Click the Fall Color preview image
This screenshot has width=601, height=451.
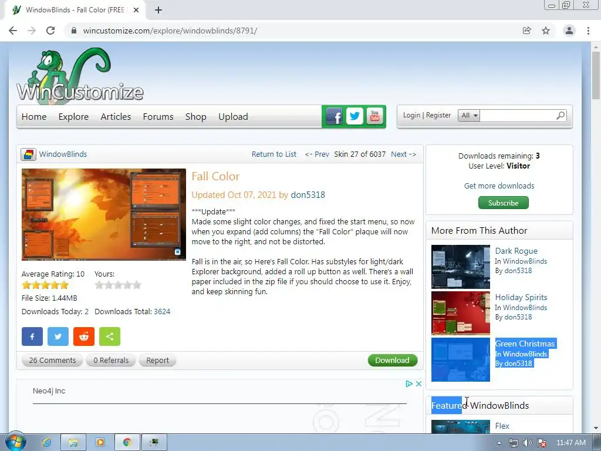pos(104,214)
